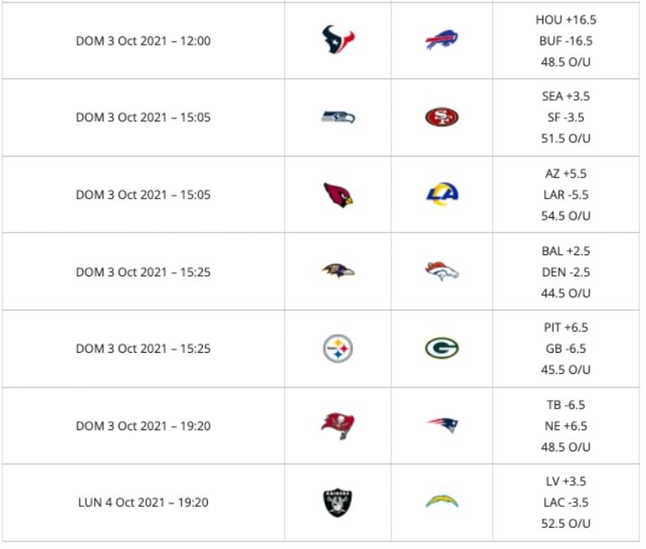The width and height of the screenshot is (646, 549).
Task: Select the Los Angeles Chargers logo
Action: coord(442,503)
